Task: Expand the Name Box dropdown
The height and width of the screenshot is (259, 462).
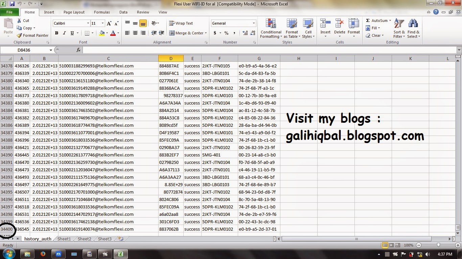Action: pos(51,50)
